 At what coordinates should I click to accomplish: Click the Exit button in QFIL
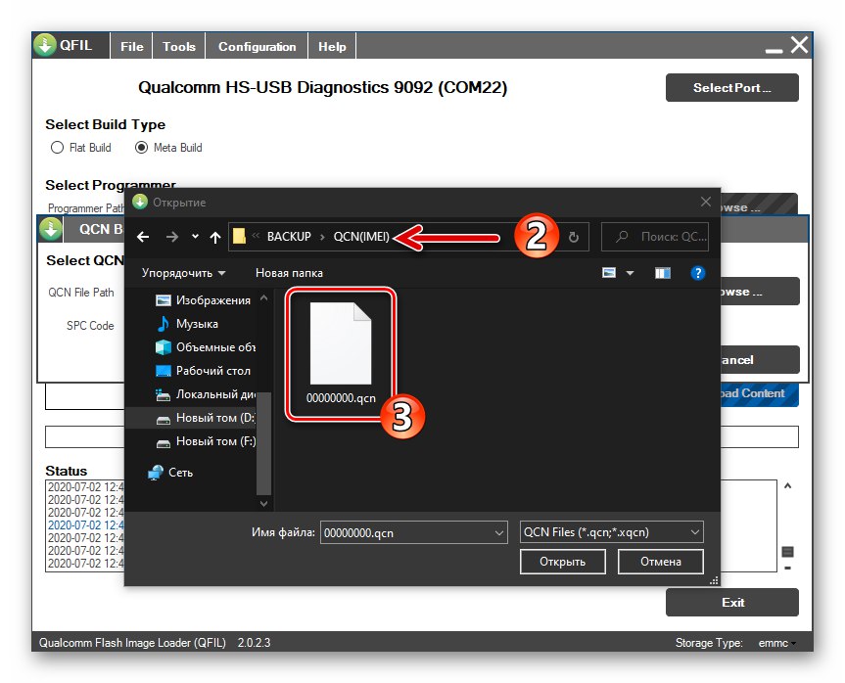731,602
